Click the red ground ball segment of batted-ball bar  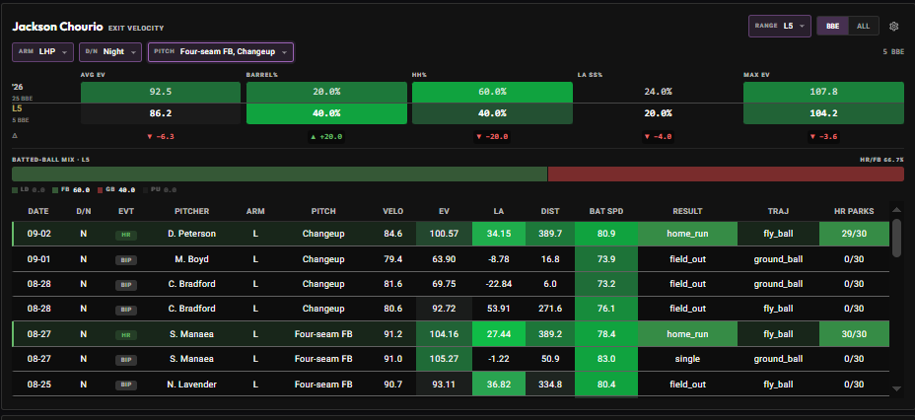[x=726, y=174]
